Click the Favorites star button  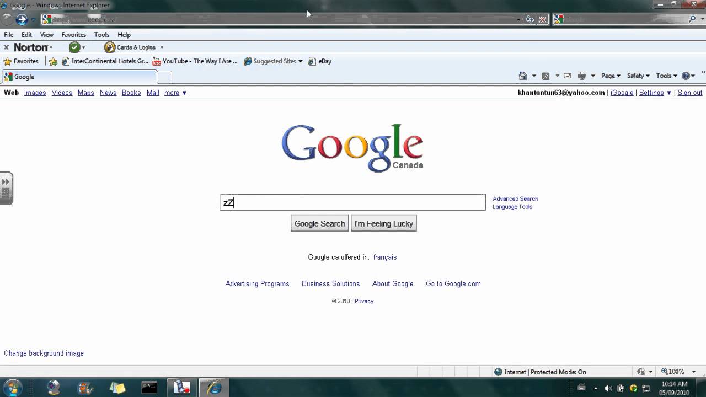[x=21, y=61]
